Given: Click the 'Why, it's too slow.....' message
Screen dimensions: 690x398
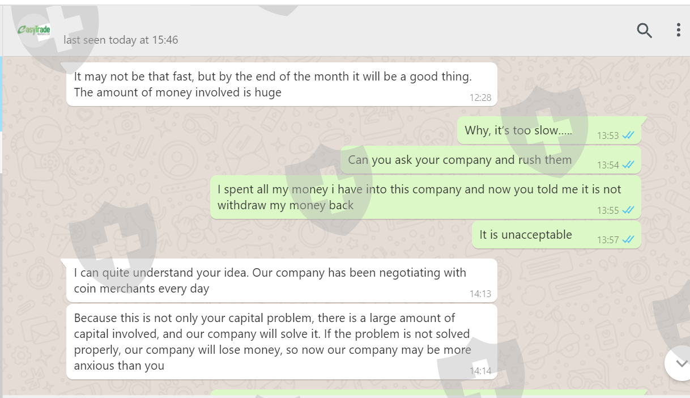Looking at the screenshot, I should pyautogui.click(x=518, y=130).
